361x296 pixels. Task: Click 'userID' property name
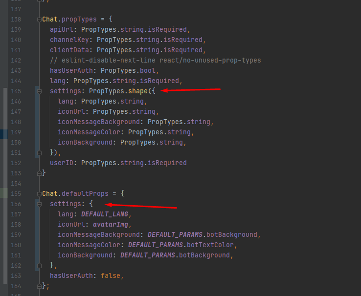(62, 163)
